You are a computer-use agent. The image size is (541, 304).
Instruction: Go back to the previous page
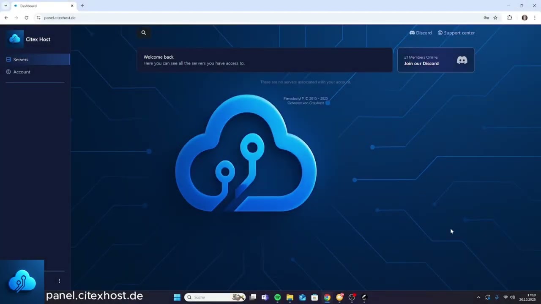(x=6, y=18)
